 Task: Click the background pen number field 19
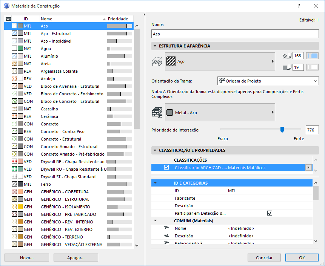pos(298,67)
